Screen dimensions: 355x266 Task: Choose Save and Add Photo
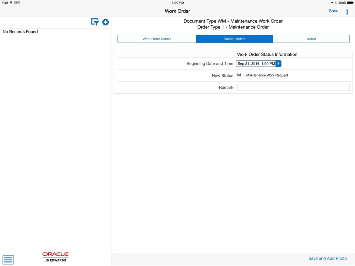327,258
